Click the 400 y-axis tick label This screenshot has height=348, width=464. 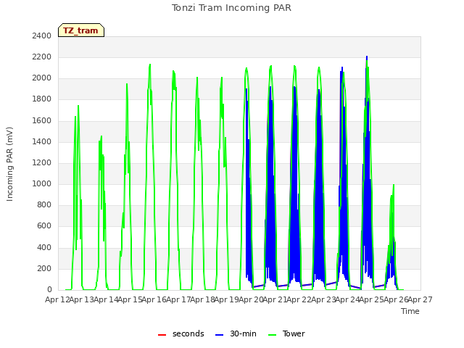click(44, 247)
